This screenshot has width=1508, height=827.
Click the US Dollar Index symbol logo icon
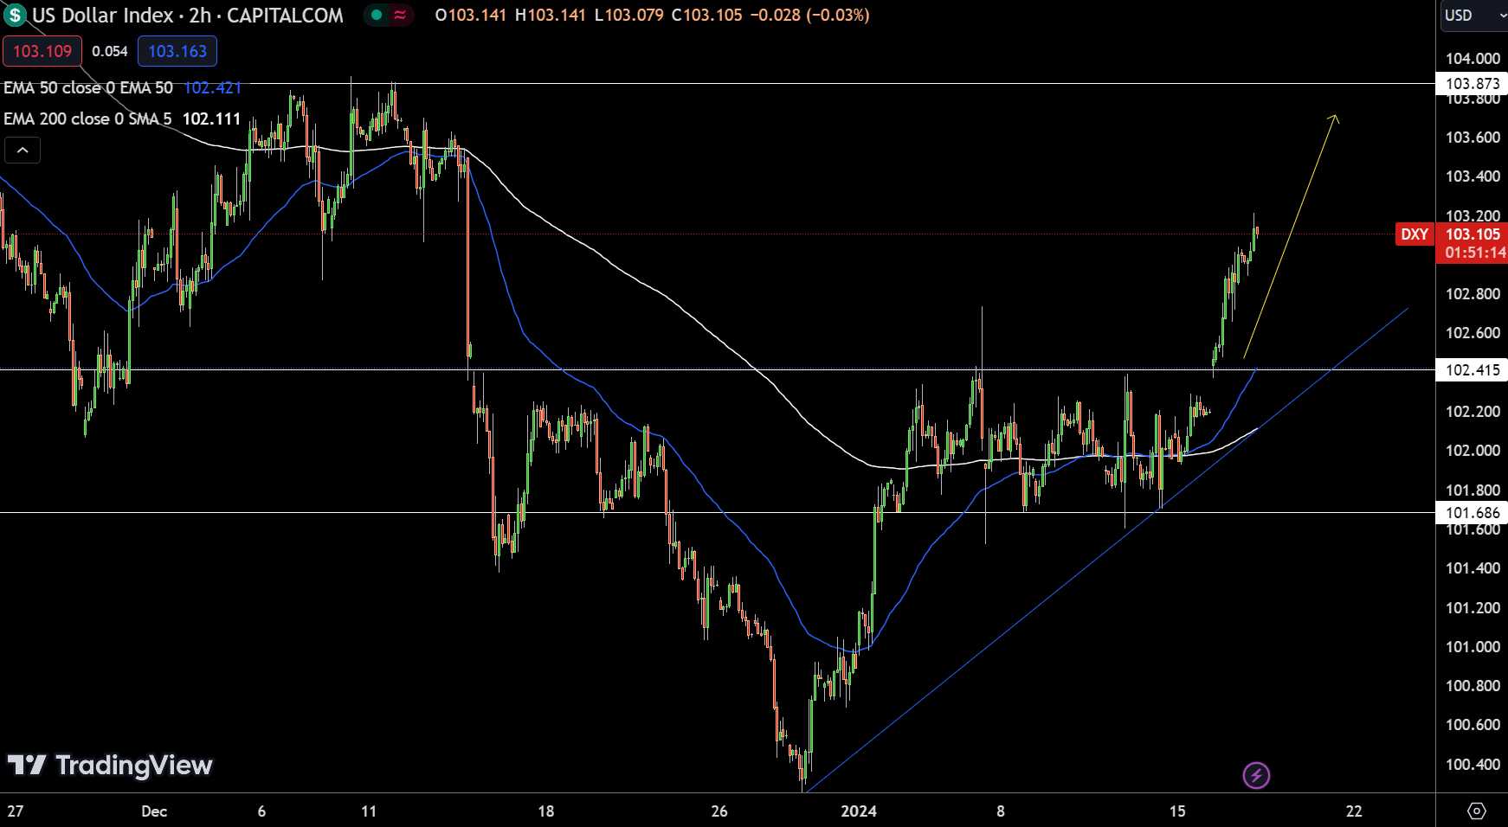[15, 15]
